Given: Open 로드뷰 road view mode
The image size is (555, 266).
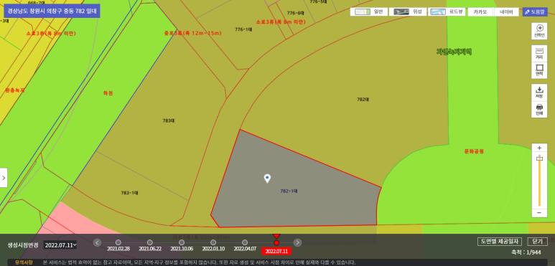Looking at the screenshot, I should (447, 11).
